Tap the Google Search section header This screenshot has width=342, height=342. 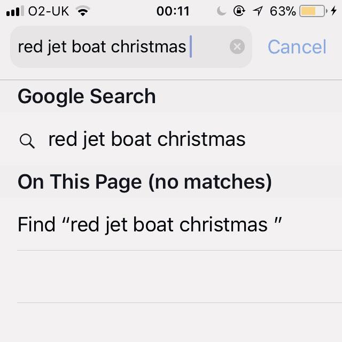[x=87, y=96]
